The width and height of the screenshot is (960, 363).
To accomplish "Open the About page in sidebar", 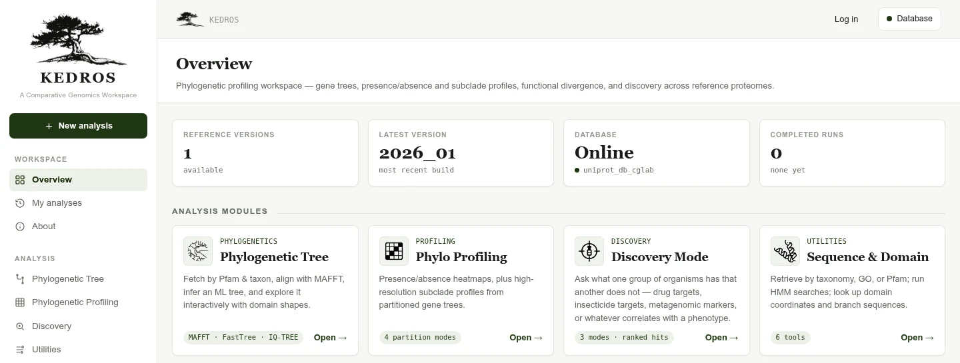I will pos(78,226).
